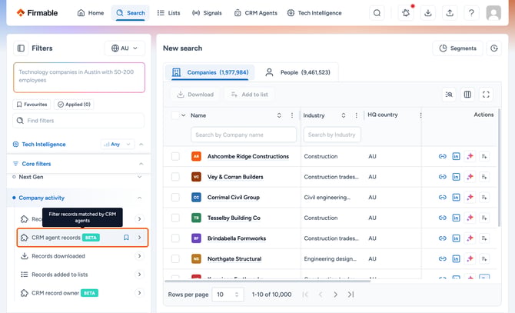
Task: Open the global search icon in header
Action: [377, 13]
